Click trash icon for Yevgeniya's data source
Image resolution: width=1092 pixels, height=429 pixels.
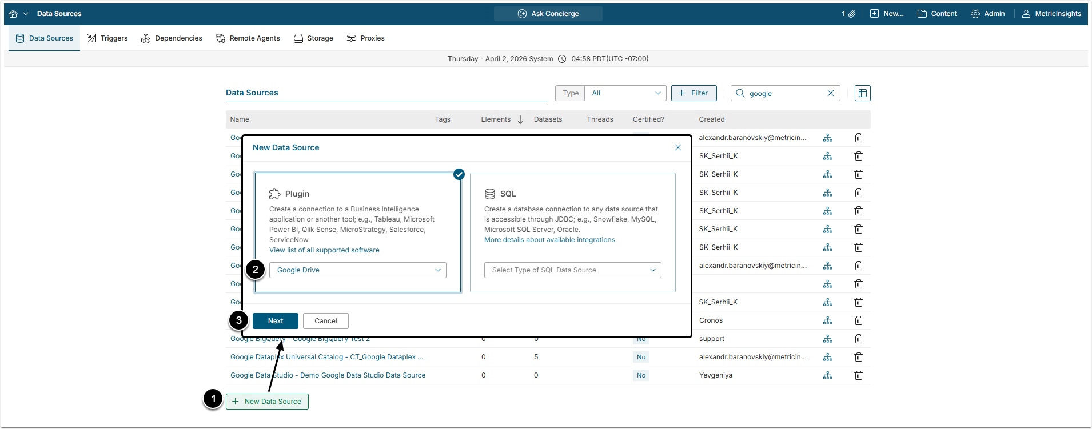pyautogui.click(x=858, y=375)
